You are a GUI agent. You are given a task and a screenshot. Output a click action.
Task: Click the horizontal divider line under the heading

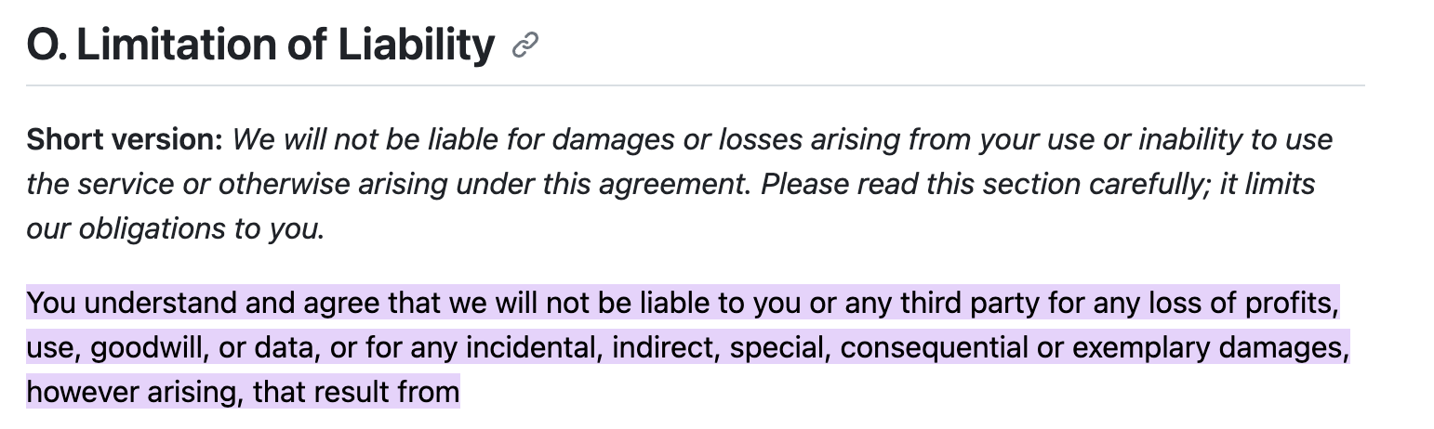click(x=695, y=85)
